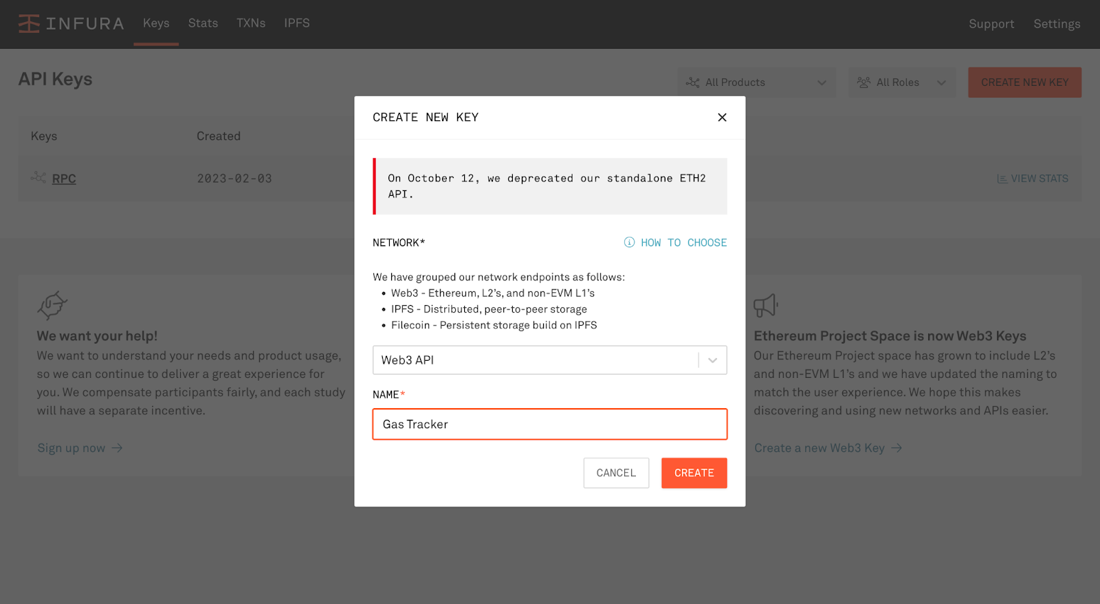Image resolution: width=1100 pixels, height=604 pixels.
Task: Cancel the new key dialog
Action: [x=616, y=473]
